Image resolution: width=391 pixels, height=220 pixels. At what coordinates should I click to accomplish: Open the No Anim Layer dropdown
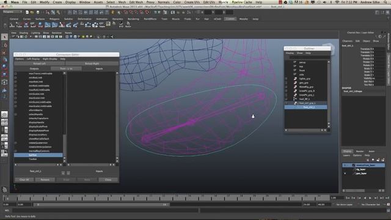click(x=345, y=204)
